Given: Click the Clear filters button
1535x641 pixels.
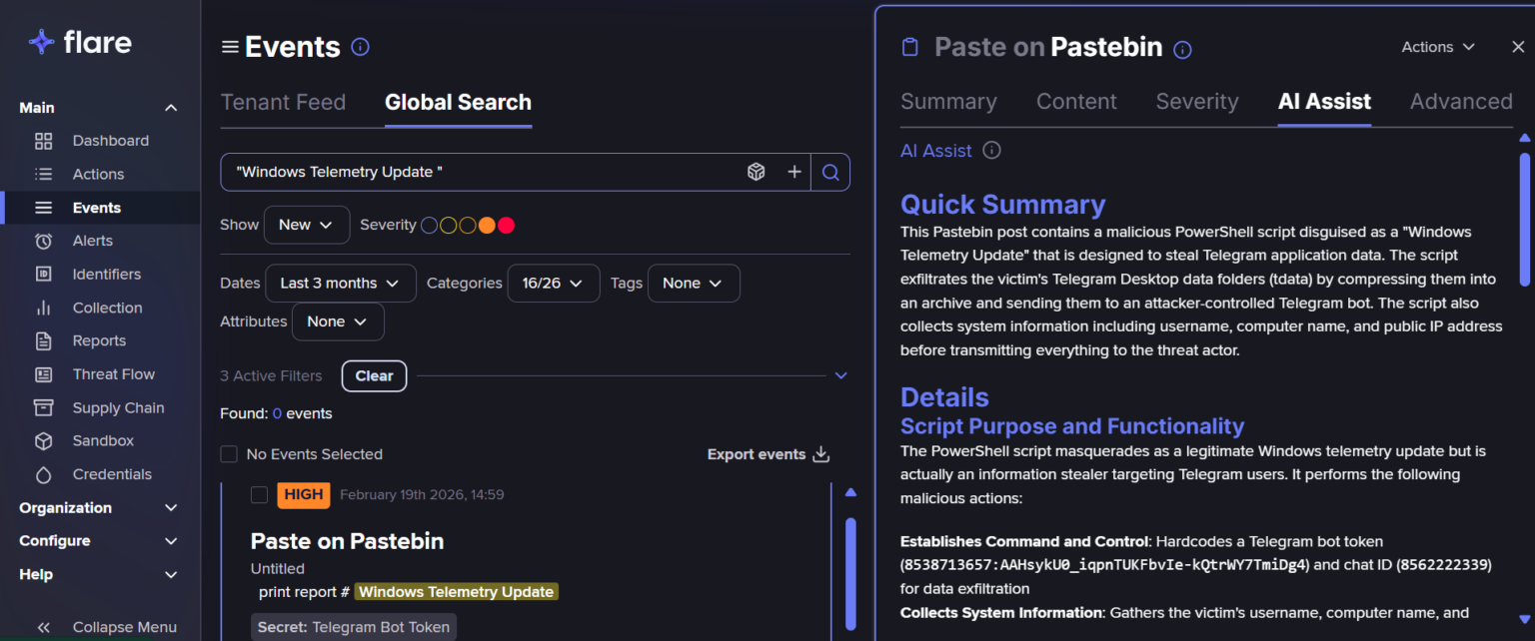Looking at the screenshot, I should click(374, 376).
